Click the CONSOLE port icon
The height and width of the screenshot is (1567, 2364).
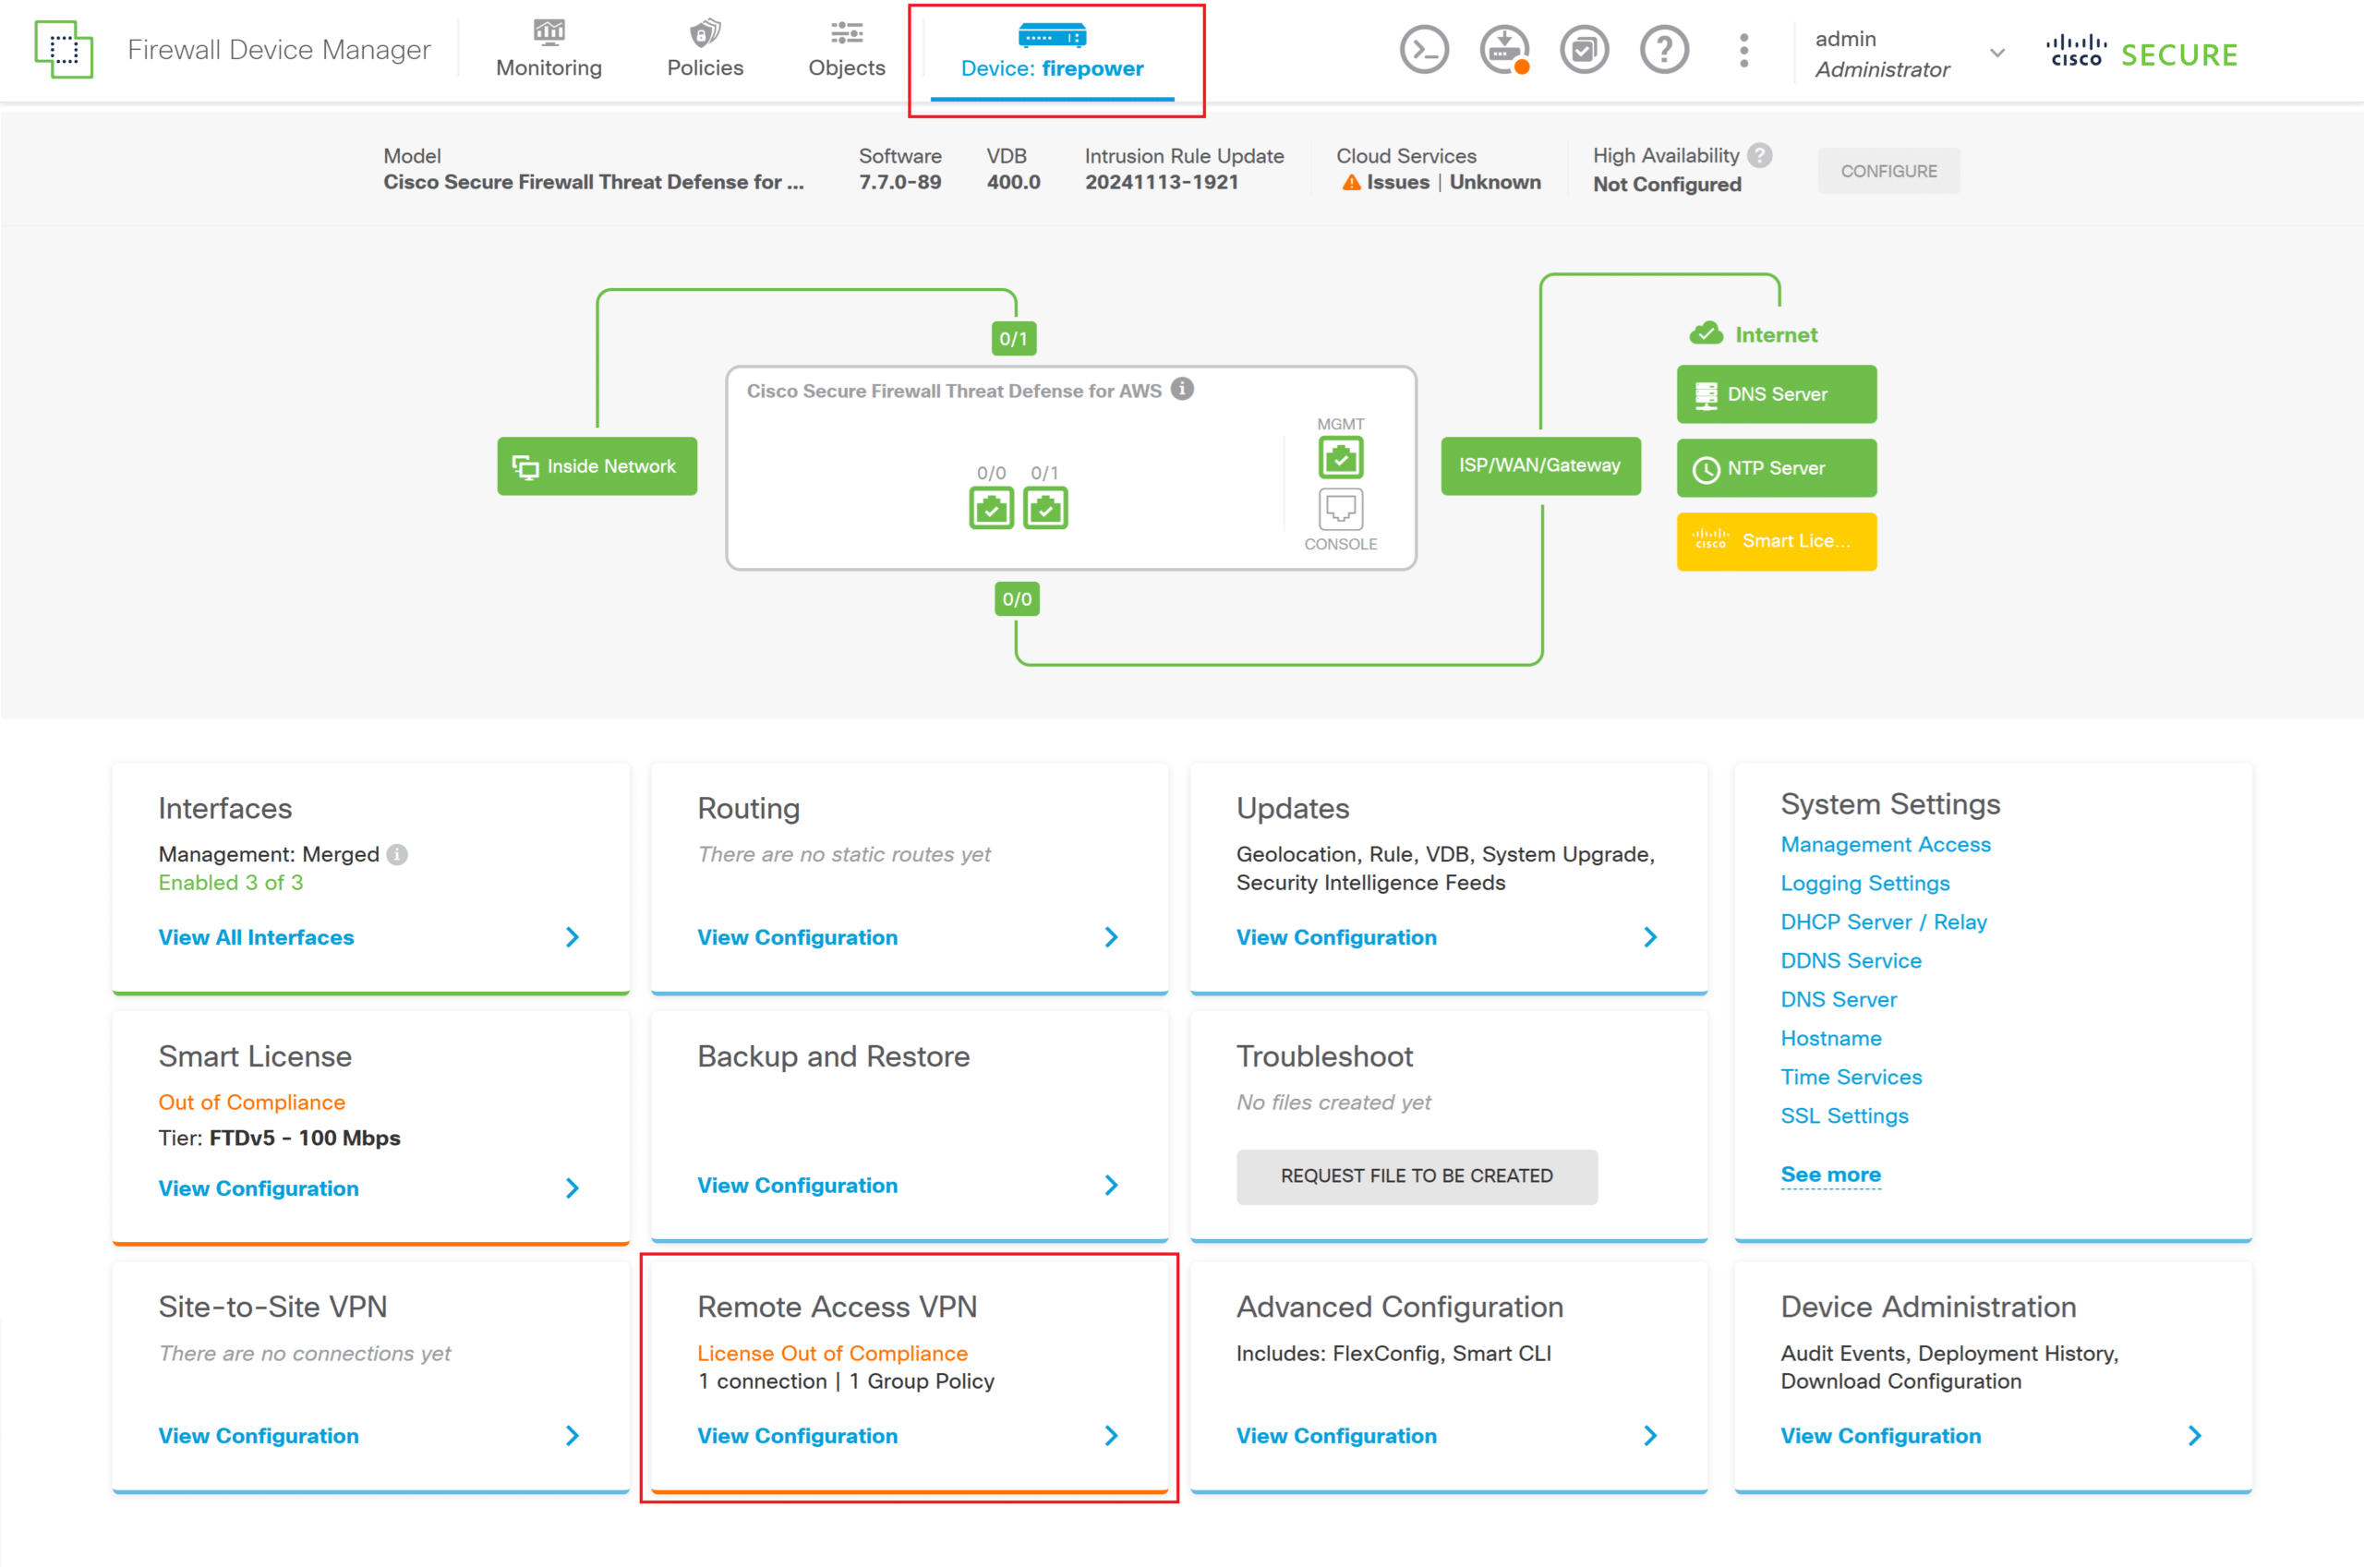coord(1340,509)
